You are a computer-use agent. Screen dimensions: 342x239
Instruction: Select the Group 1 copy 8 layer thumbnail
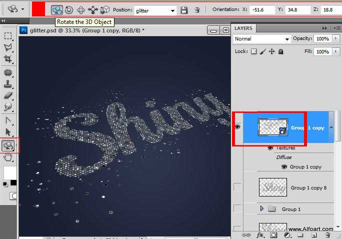coord(273,187)
